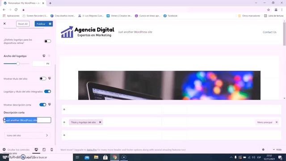The width and height of the screenshot is (286, 161).
Task: Open Chrome three-dot menu
Action: point(282,10)
